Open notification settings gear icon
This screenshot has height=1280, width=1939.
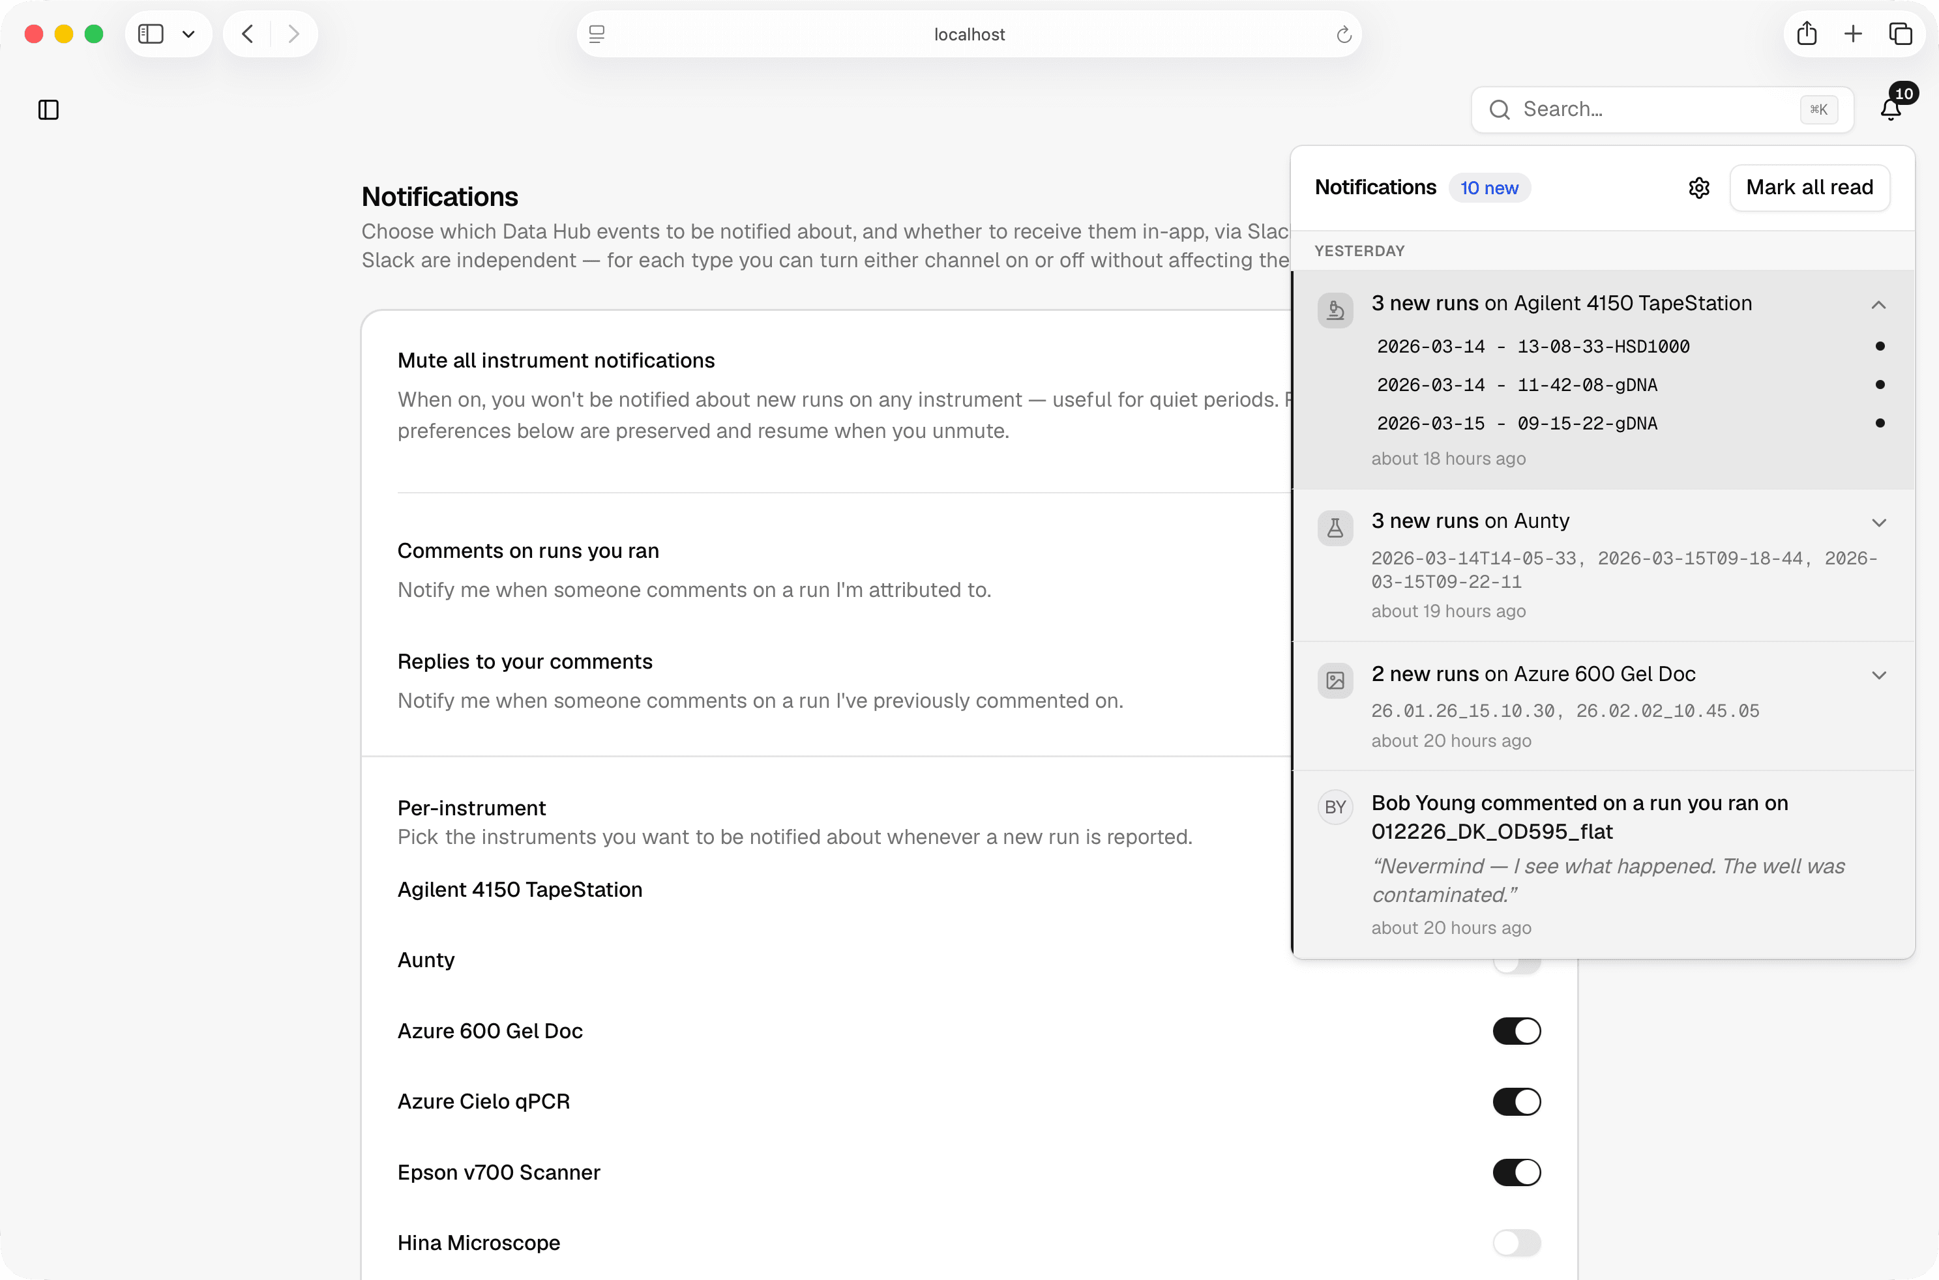1699,188
